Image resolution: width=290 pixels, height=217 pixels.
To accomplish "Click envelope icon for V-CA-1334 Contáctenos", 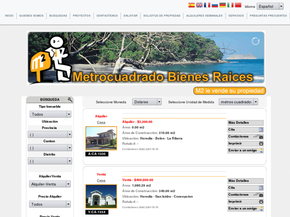I will pos(261,195).
